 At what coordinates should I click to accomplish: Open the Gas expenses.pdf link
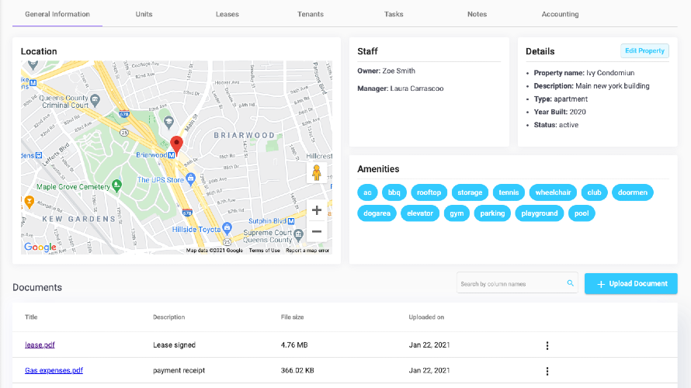[54, 370]
